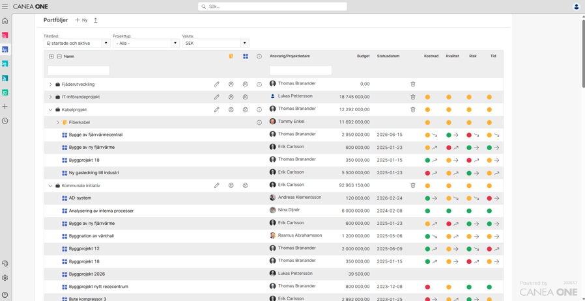Show info for the Fjäderutveckling row
Image resolution: width=585 pixels, height=301 pixels.
pos(259,85)
